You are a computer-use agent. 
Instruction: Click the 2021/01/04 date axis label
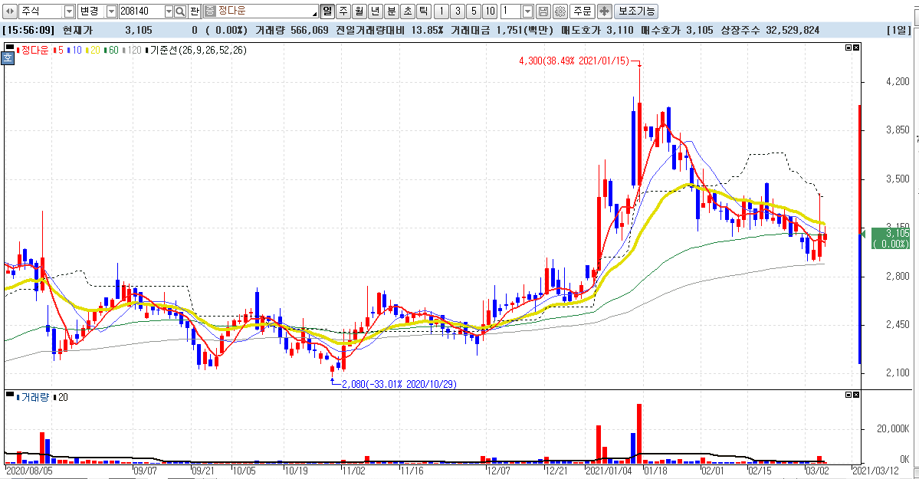click(x=609, y=471)
